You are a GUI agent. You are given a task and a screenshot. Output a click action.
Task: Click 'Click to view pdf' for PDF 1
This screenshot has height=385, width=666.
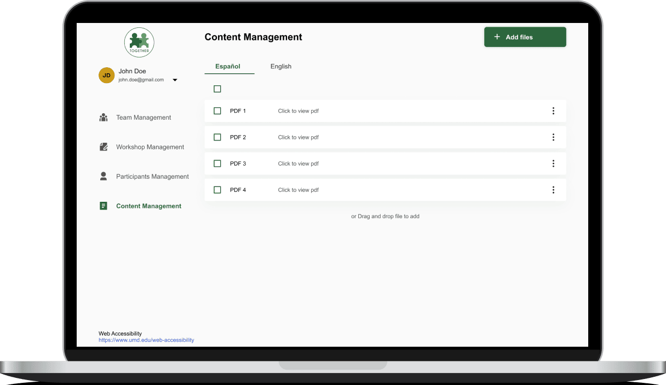pos(298,111)
